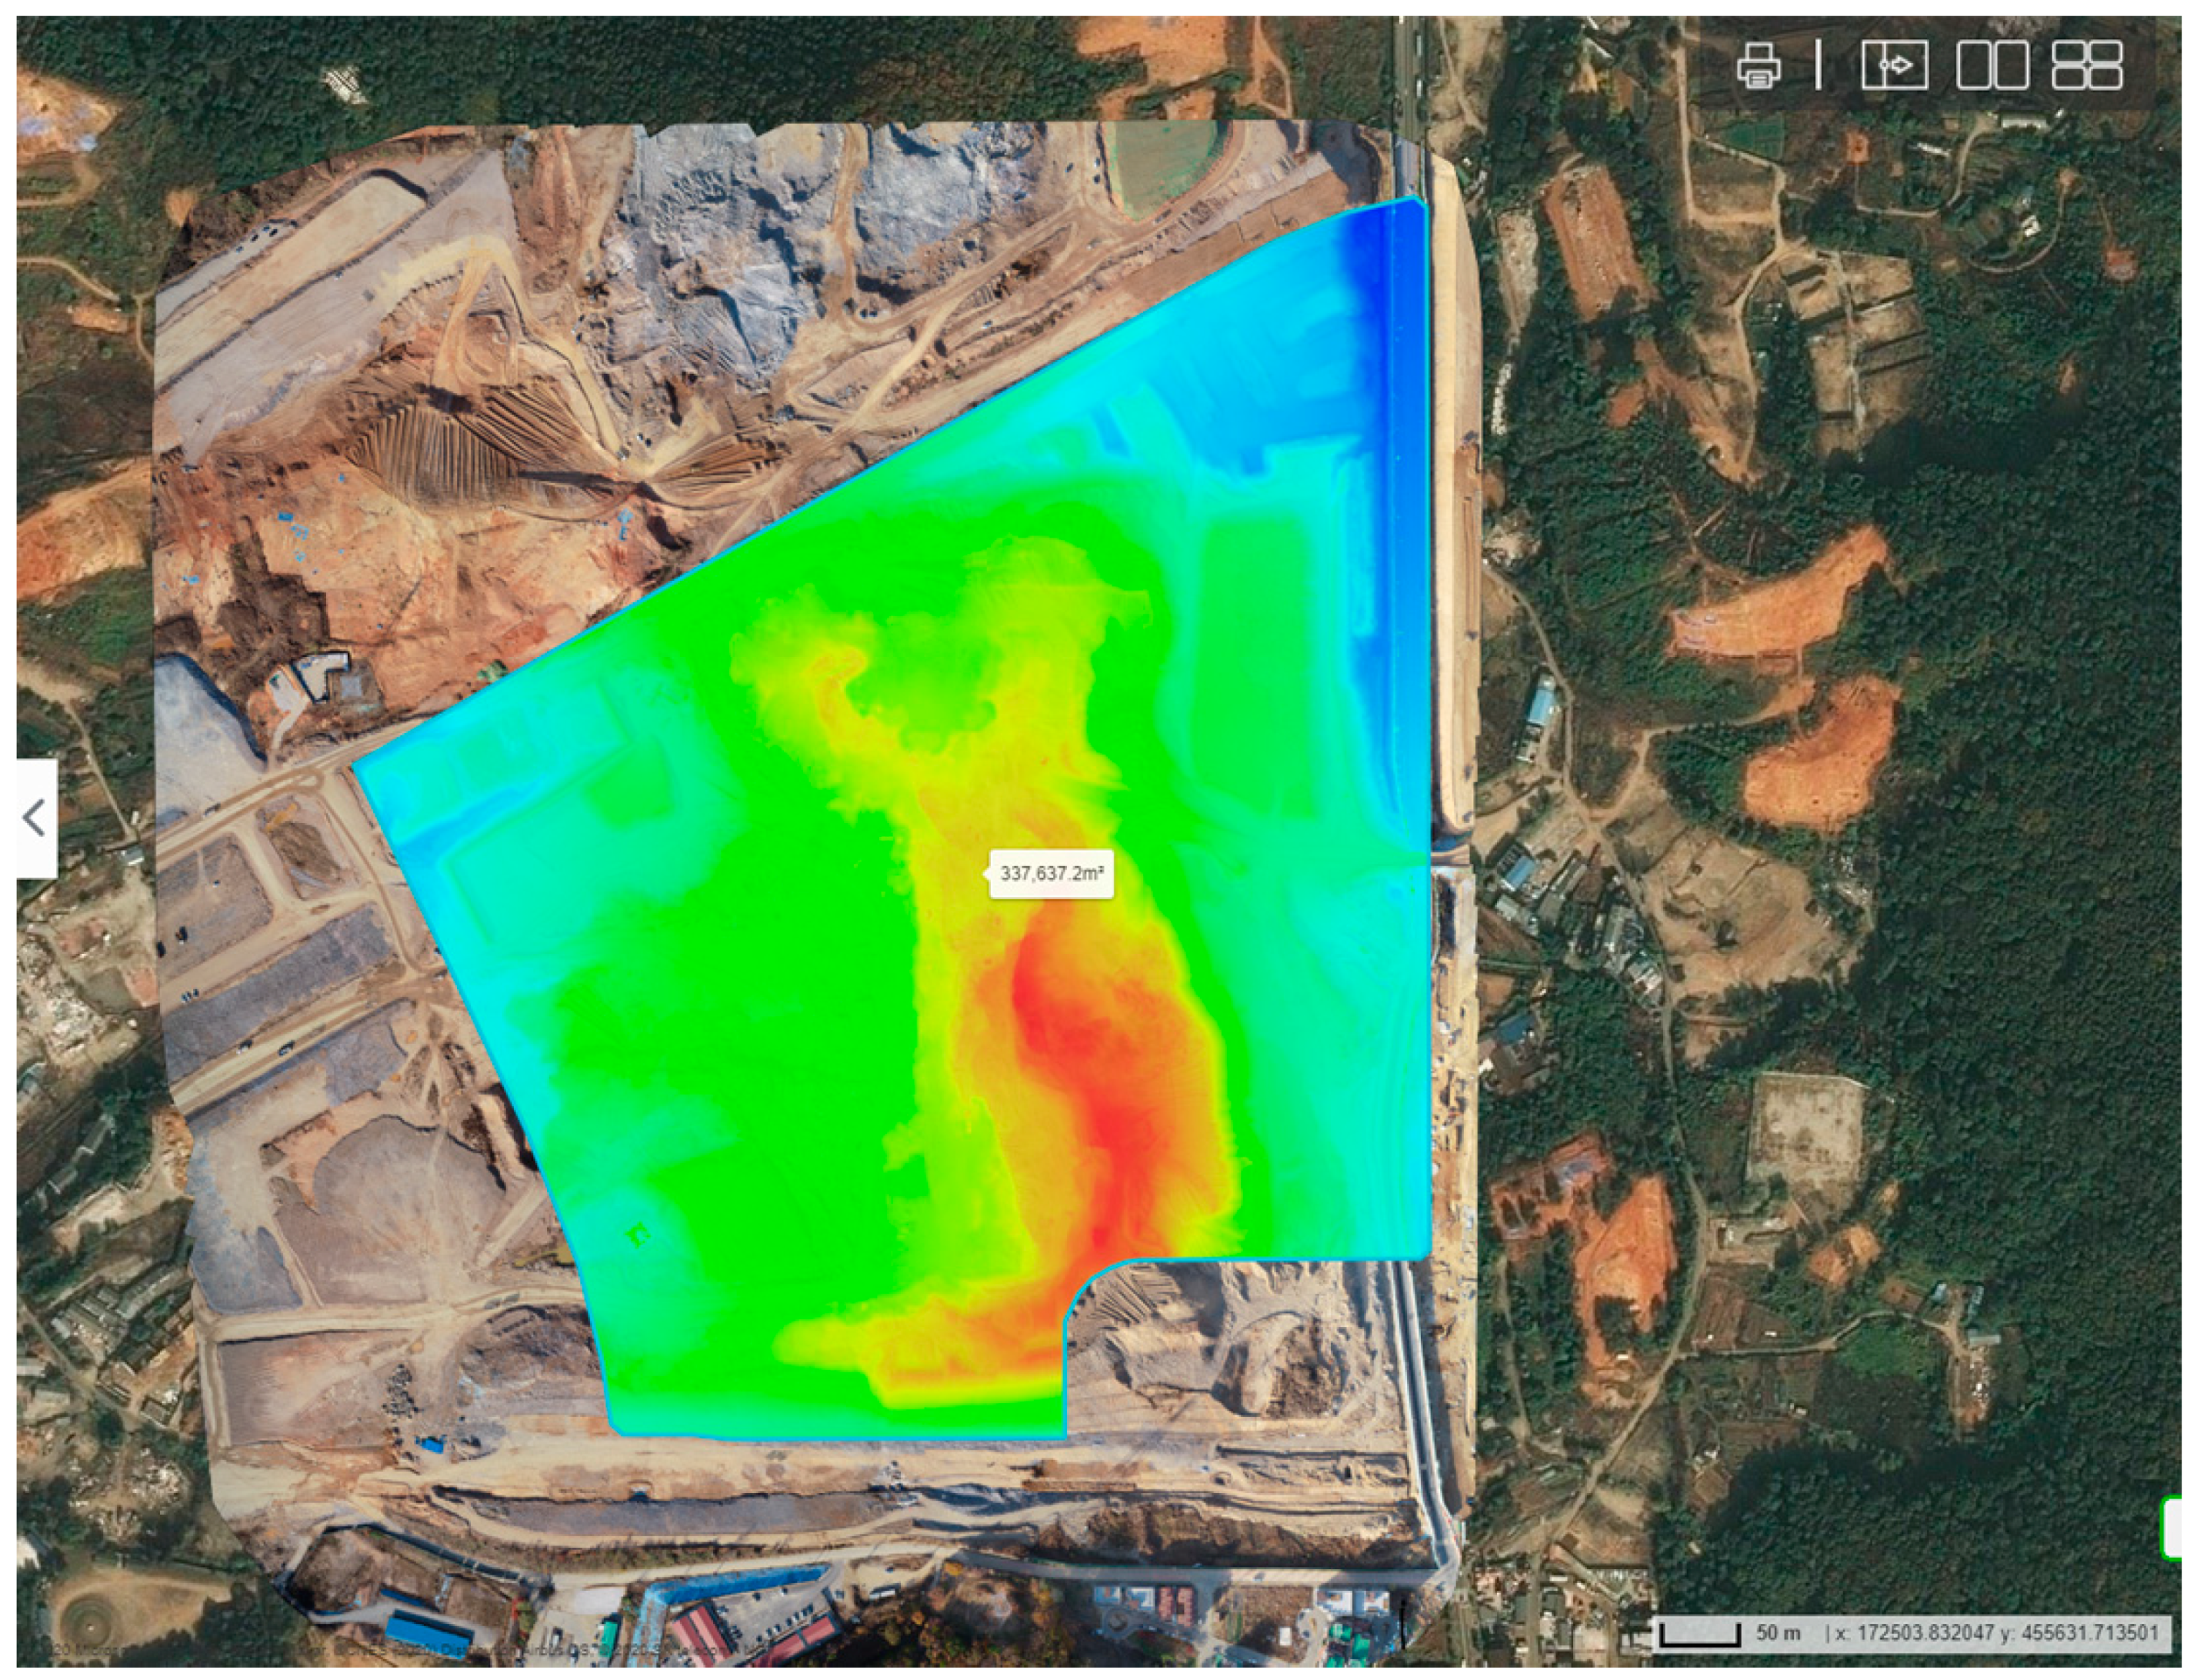Switch to four-pane grid view
The image size is (2197, 1680).
(x=2087, y=66)
